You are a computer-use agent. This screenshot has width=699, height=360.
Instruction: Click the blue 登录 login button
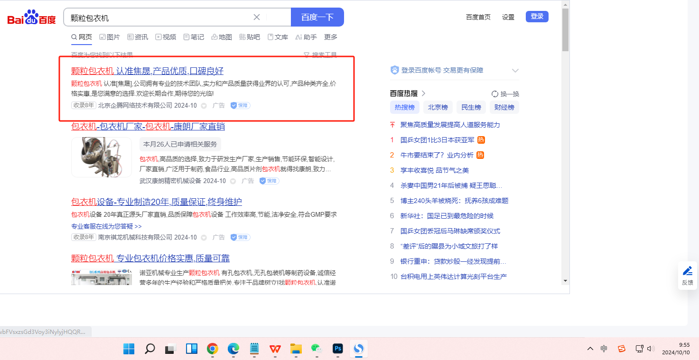pyautogui.click(x=537, y=17)
